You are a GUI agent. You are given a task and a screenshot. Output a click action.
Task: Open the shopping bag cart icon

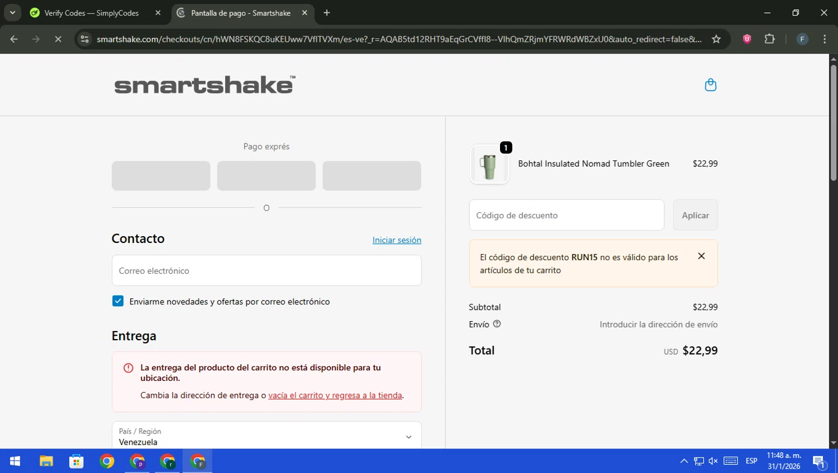710,85
